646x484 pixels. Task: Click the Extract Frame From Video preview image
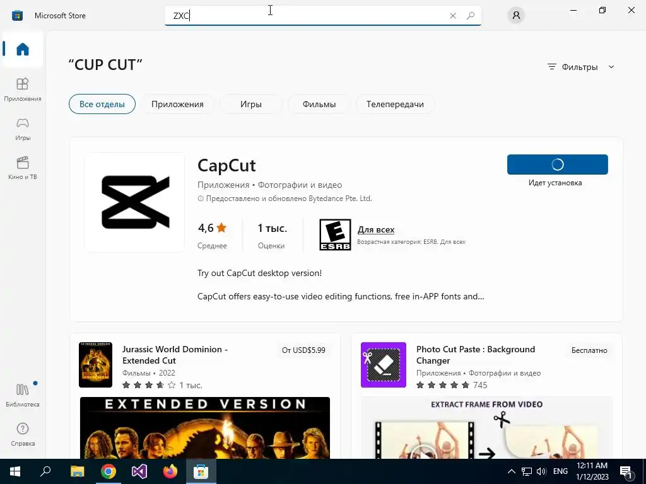click(486, 428)
